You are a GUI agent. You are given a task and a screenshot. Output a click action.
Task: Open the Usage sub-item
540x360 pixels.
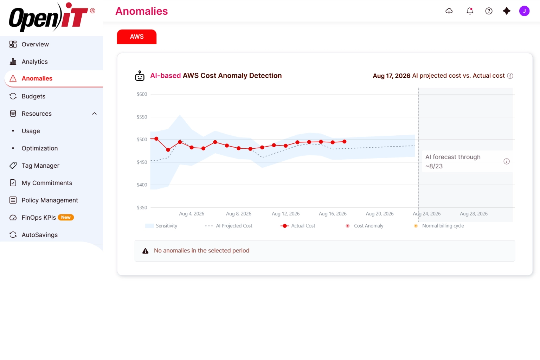pos(31,131)
